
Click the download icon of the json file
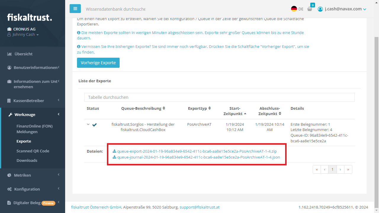pos(114,157)
